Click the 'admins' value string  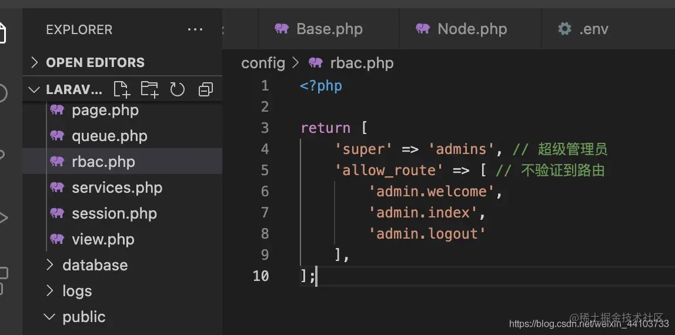(x=461, y=149)
